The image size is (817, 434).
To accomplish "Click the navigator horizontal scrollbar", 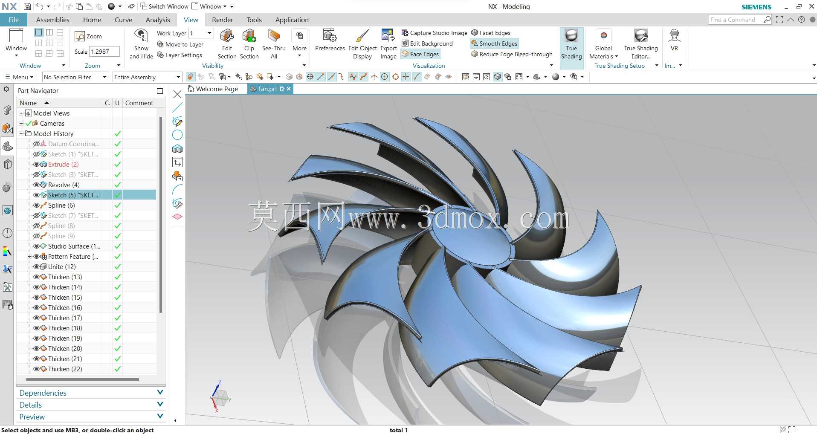I will [x=82, y=379].
